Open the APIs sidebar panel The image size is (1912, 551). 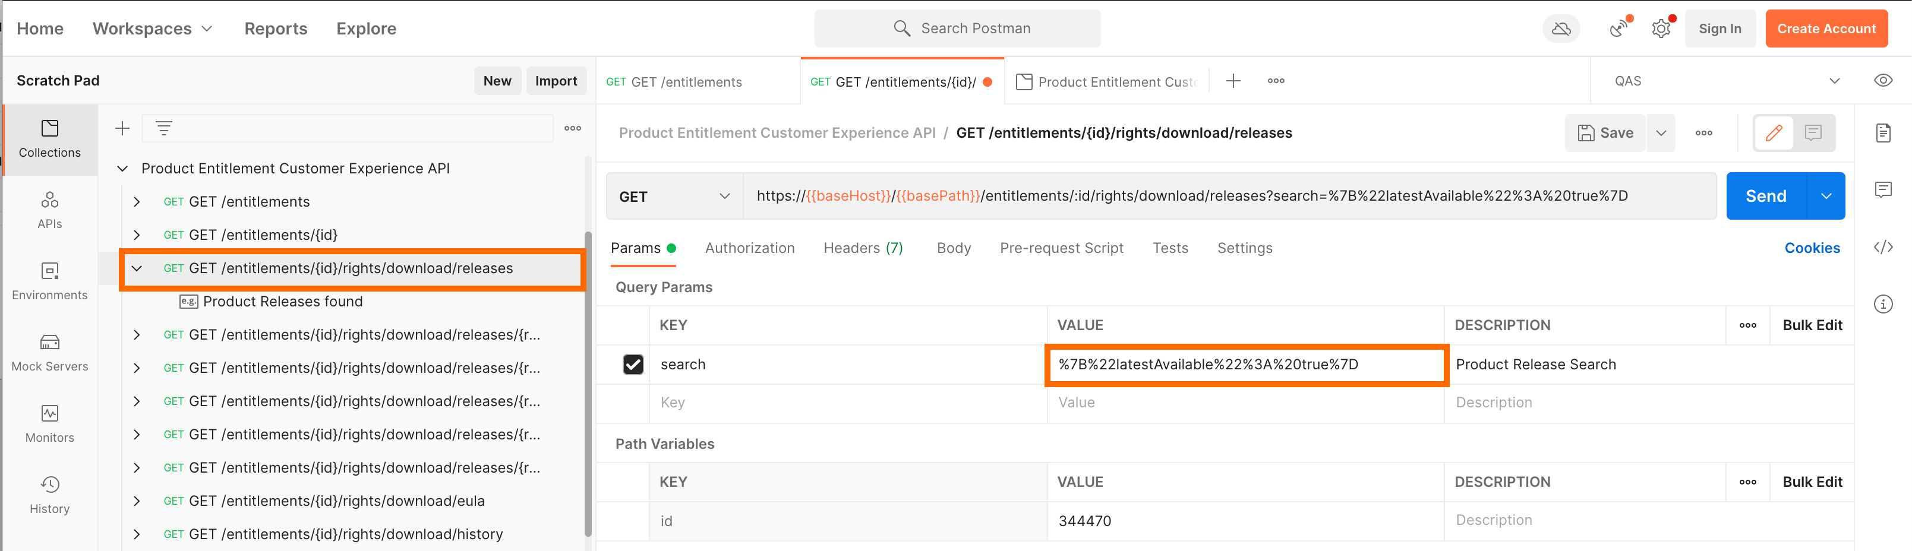pyautogui.click(x=50, y=211)
